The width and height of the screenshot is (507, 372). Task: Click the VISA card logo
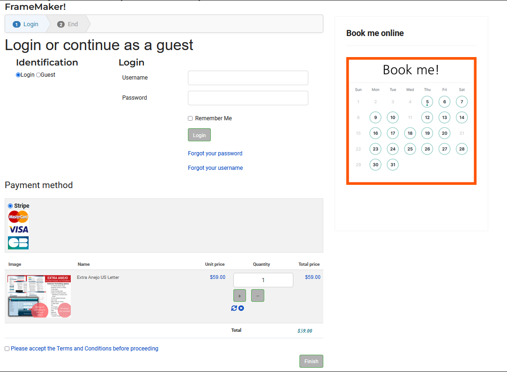tap(18, 229)
